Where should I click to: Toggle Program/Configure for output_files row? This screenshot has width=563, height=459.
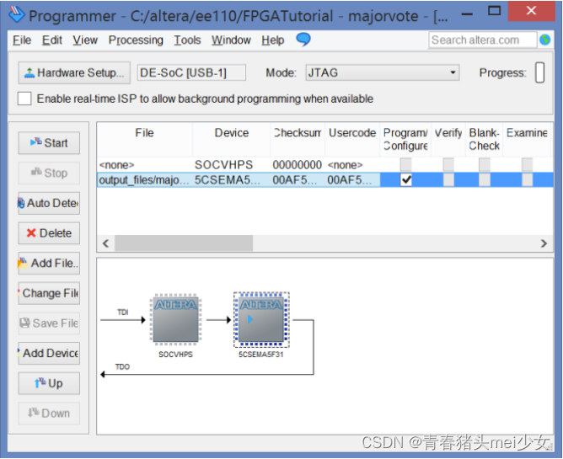tap(406, 179)
